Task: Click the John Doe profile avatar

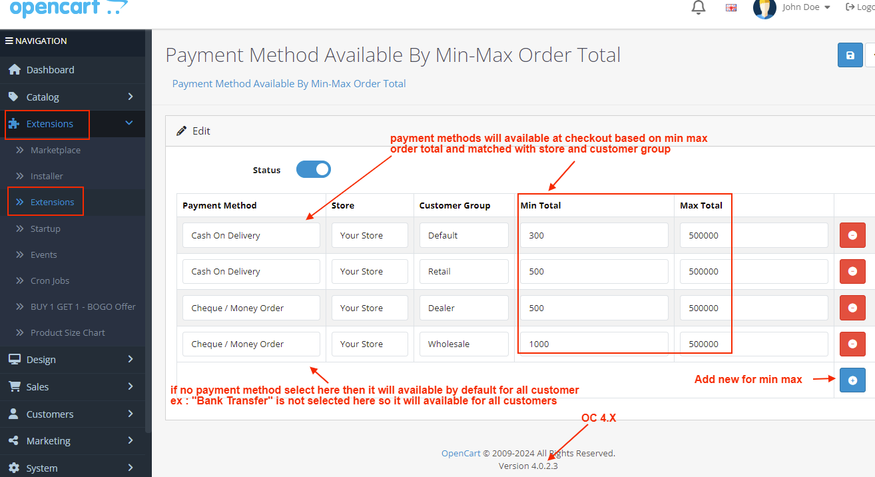Action: click(764, 8)
